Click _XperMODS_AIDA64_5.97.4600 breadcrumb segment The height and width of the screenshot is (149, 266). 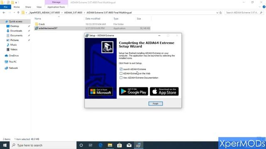pyautogui.click(x=44, y=13)
